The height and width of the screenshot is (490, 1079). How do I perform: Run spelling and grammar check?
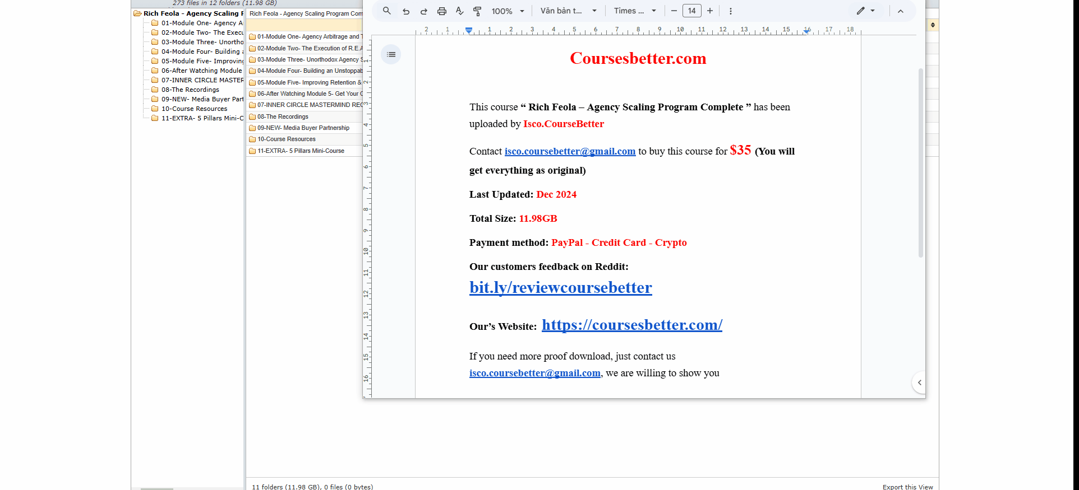(460, 11)
